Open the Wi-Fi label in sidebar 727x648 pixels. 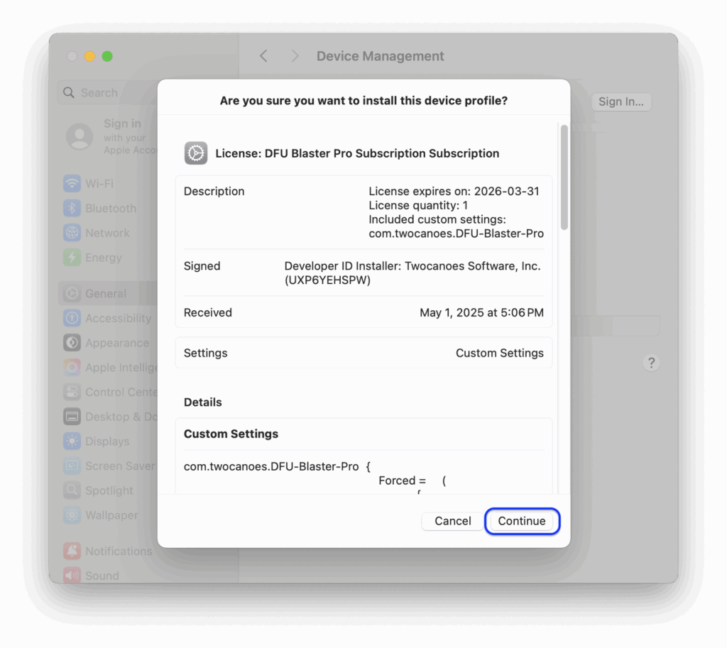pos(99,184)
